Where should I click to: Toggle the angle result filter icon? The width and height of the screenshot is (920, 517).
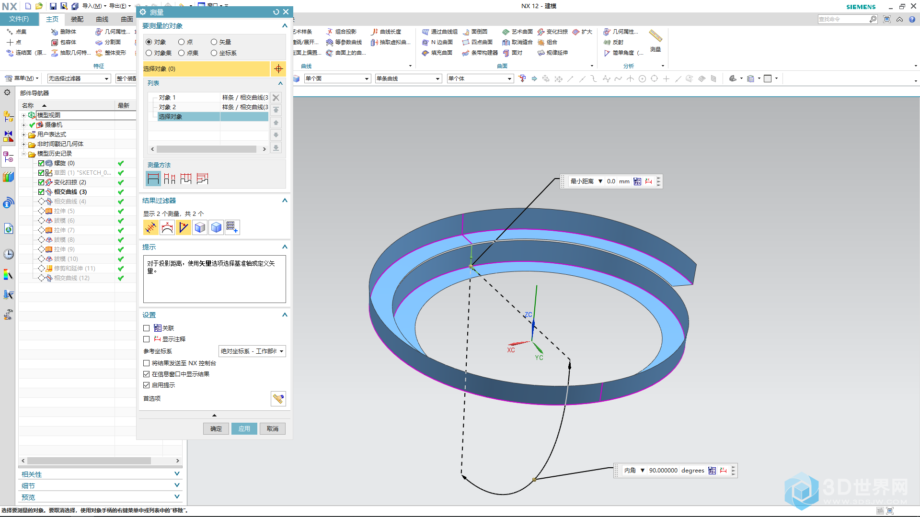183,227
